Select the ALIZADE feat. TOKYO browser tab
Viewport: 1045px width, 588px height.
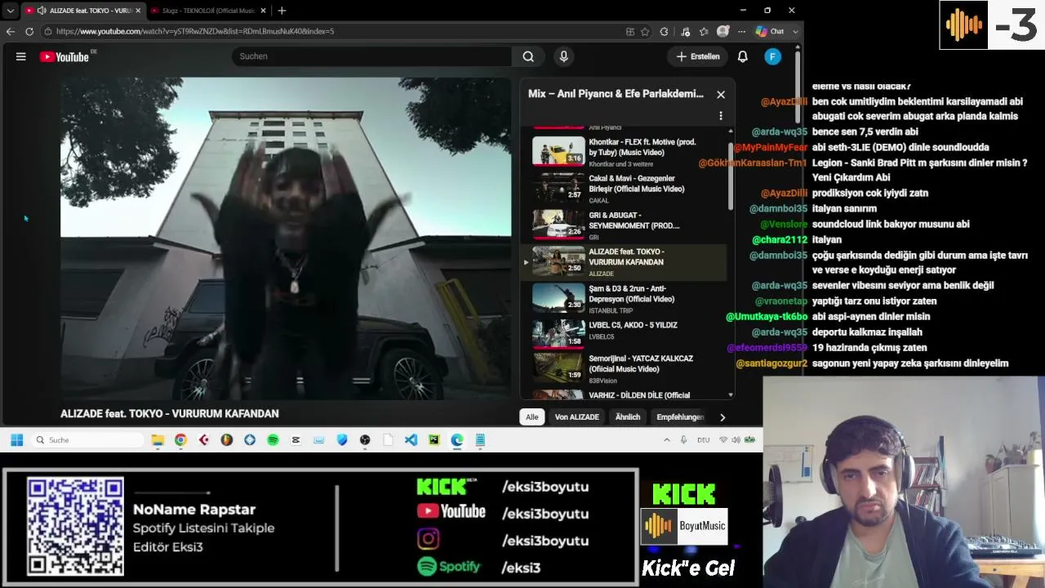(82, 11)
